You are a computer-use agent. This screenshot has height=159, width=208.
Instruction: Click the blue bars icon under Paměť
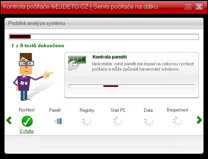point(58,121)
